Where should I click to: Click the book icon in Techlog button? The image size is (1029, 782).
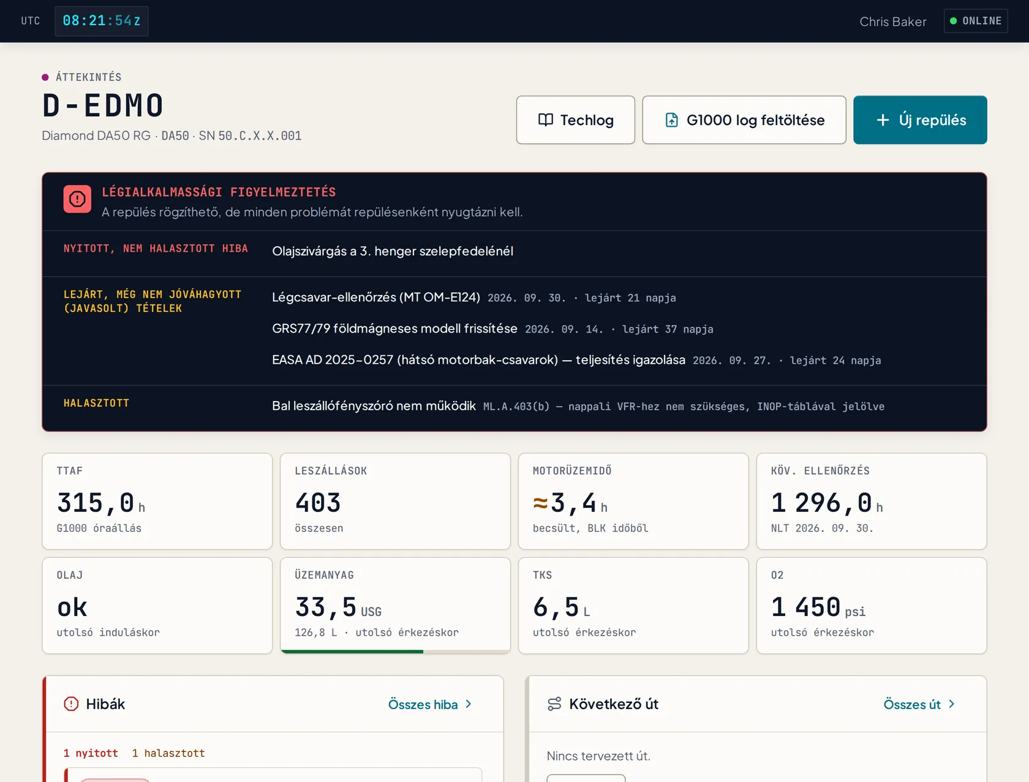click(545, 120)
